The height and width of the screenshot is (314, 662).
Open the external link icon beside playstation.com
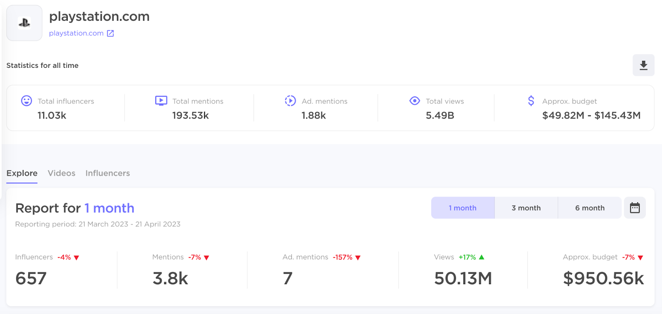[x=110, y=34]
